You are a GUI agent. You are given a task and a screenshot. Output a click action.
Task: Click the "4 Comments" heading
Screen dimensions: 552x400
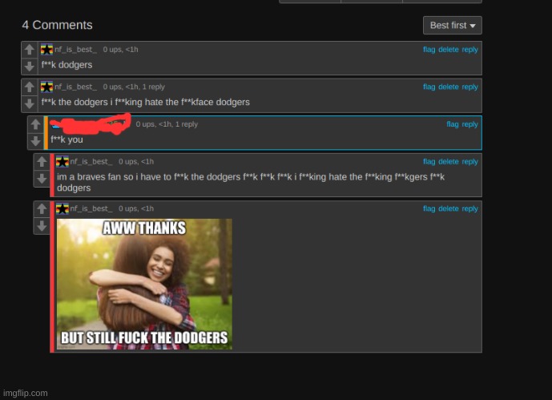(57, 25)
